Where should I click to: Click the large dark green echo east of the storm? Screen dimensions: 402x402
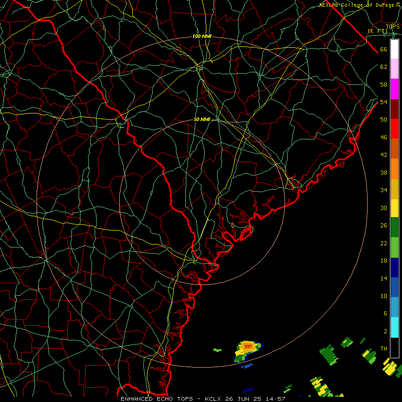click(328, 355)
